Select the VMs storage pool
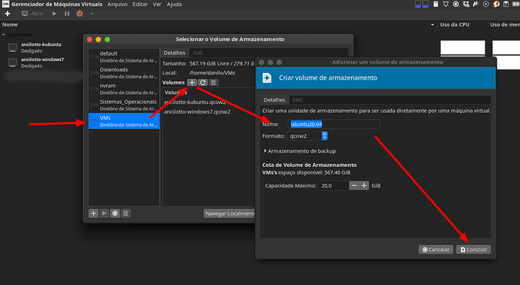 (124, 121)
